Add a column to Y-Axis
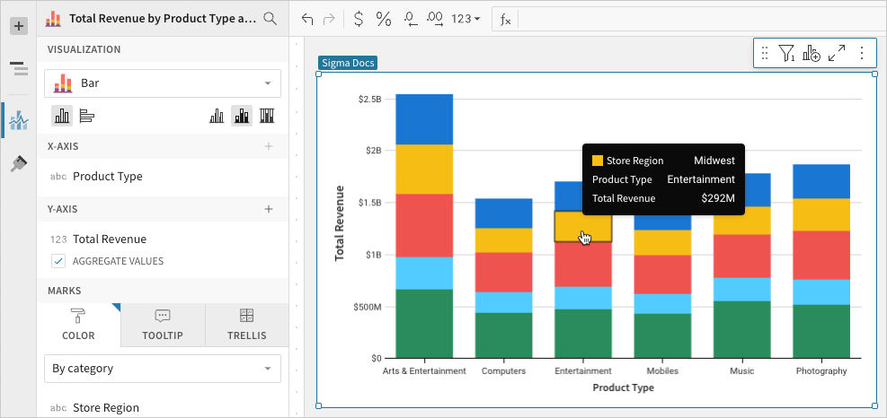 click(x=268, y=209)
